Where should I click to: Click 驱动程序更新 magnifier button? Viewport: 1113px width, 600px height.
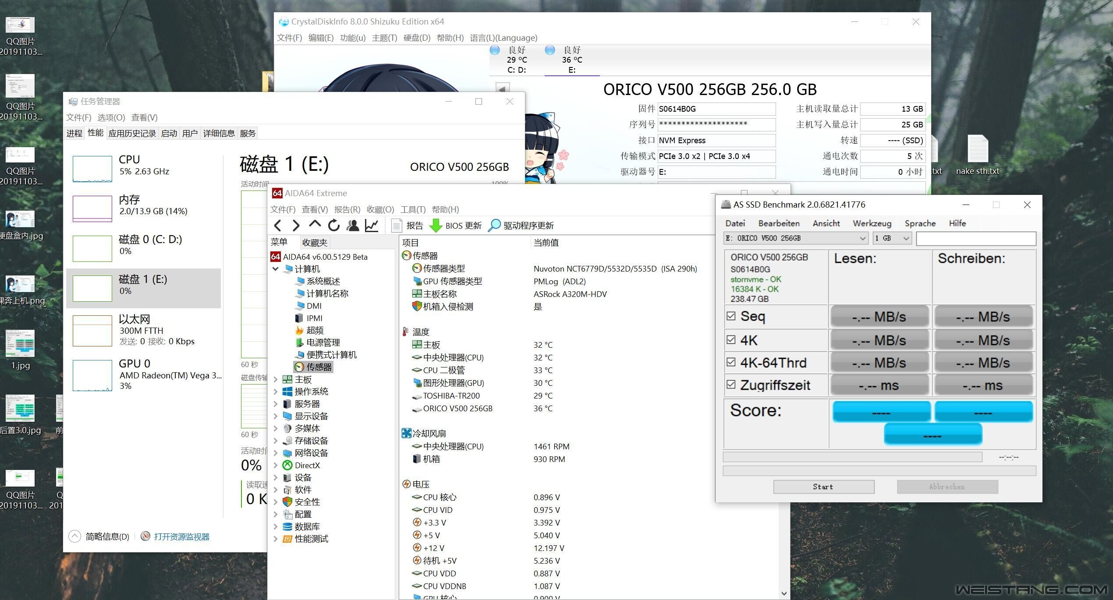coord(521,226)
